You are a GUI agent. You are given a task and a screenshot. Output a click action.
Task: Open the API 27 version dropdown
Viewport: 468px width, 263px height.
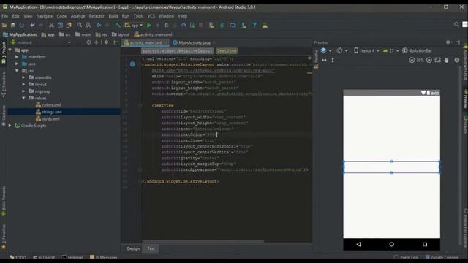[x=390, y=50]
